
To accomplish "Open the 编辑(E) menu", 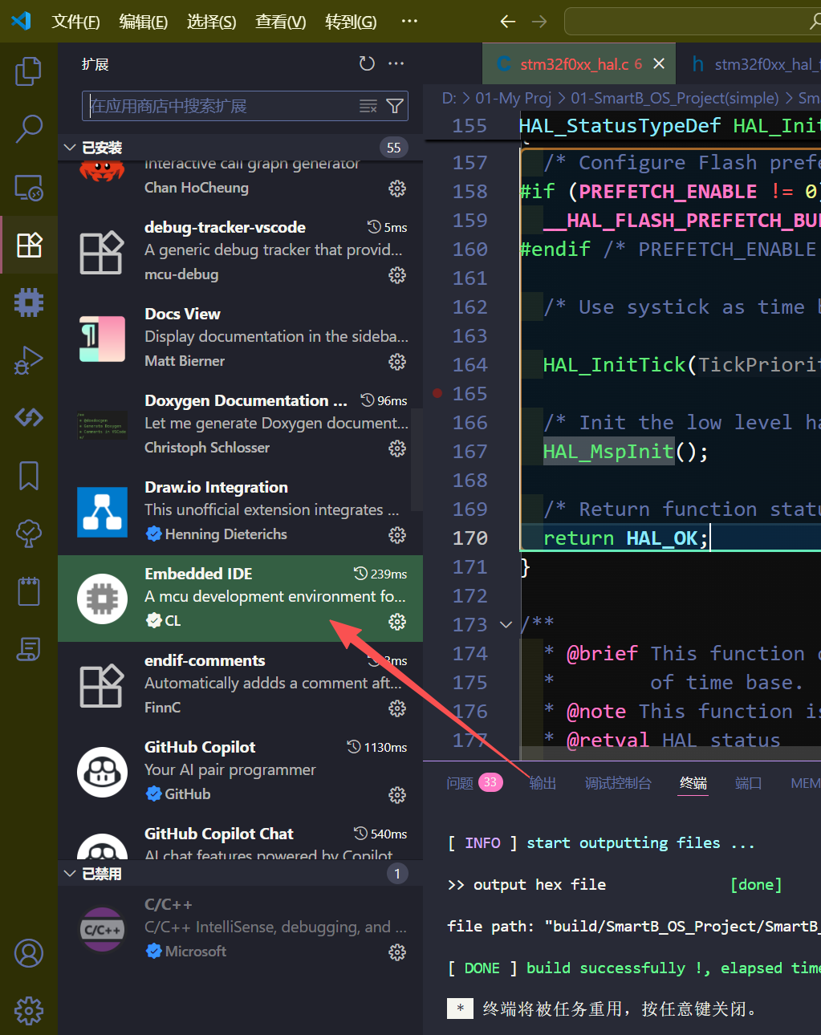I will (144, 22).
